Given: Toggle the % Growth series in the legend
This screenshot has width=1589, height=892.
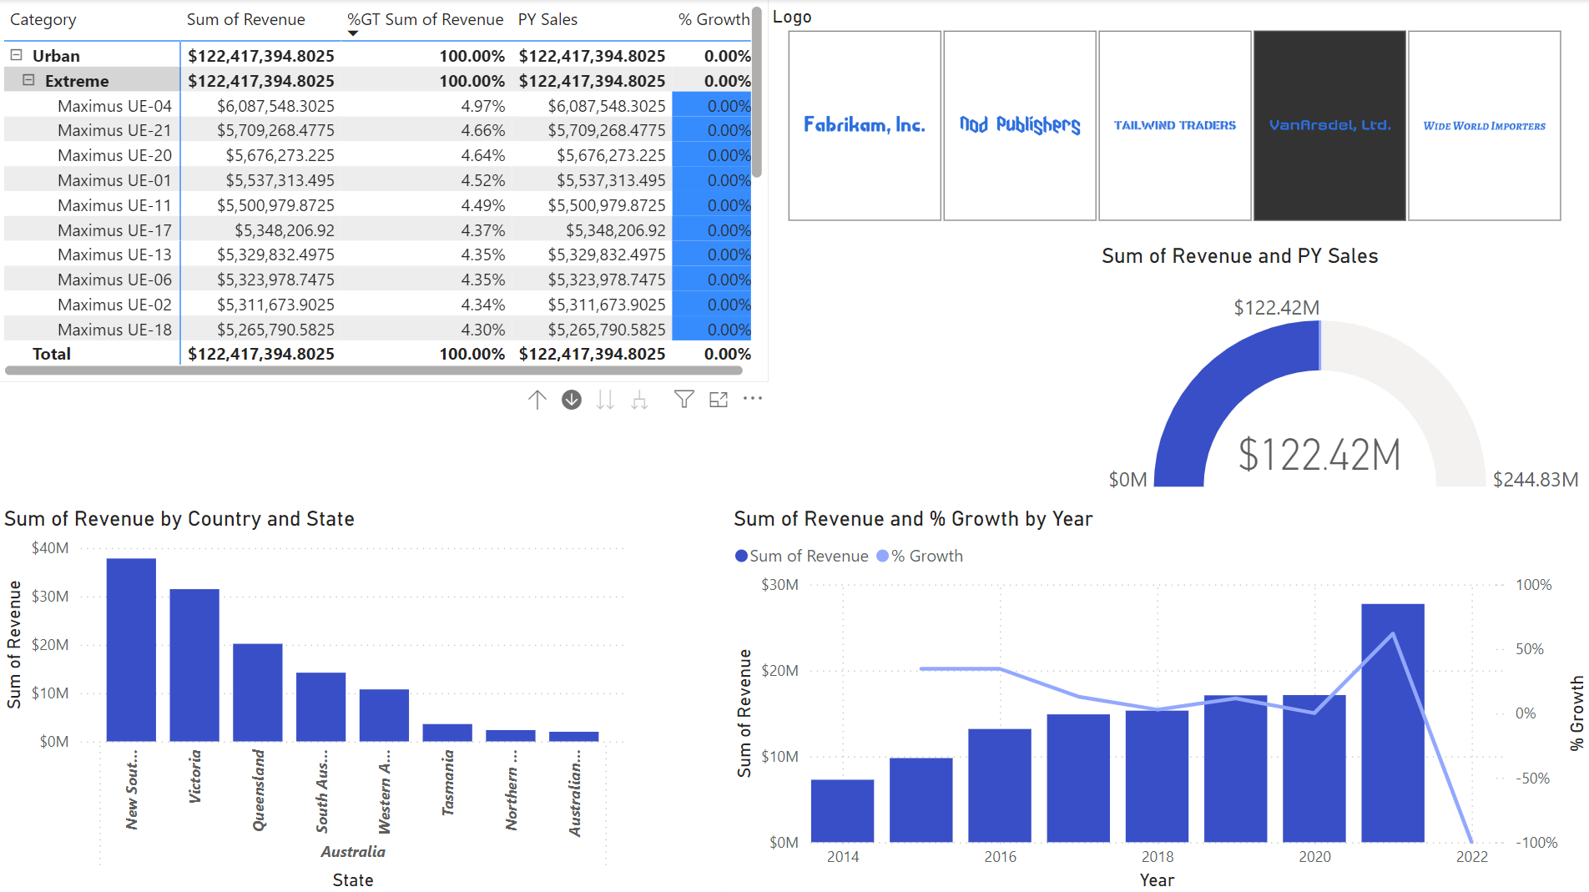Looking at the screenshot, I should [x=921, y=556].
